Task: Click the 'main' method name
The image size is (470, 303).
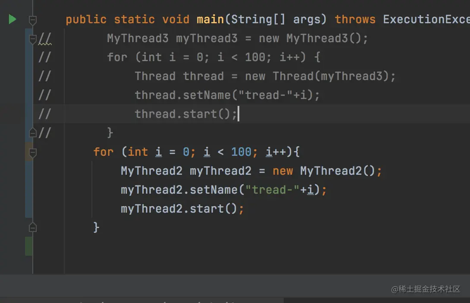Action: tap(210, 19)
